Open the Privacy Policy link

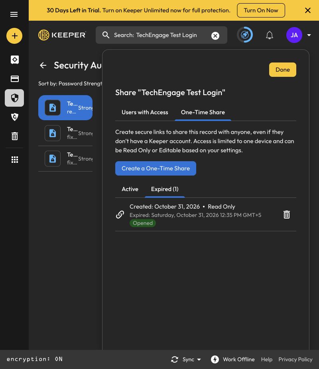click(x=295, y=359)
